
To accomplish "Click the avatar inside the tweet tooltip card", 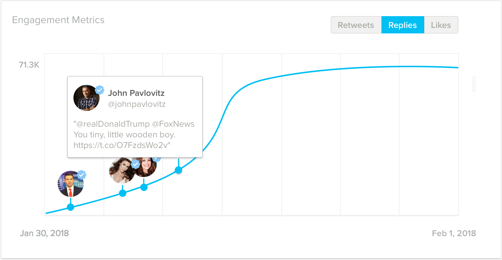I will coord(87,97).
